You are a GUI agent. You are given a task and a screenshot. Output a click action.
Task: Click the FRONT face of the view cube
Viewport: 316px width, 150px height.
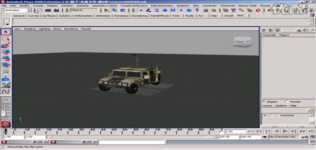239,42
